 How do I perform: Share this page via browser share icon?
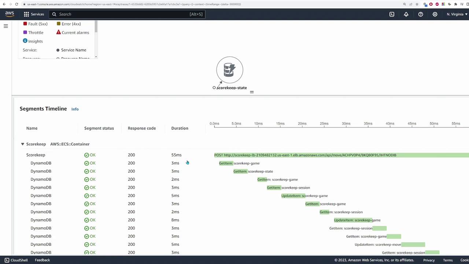[411, 4]
